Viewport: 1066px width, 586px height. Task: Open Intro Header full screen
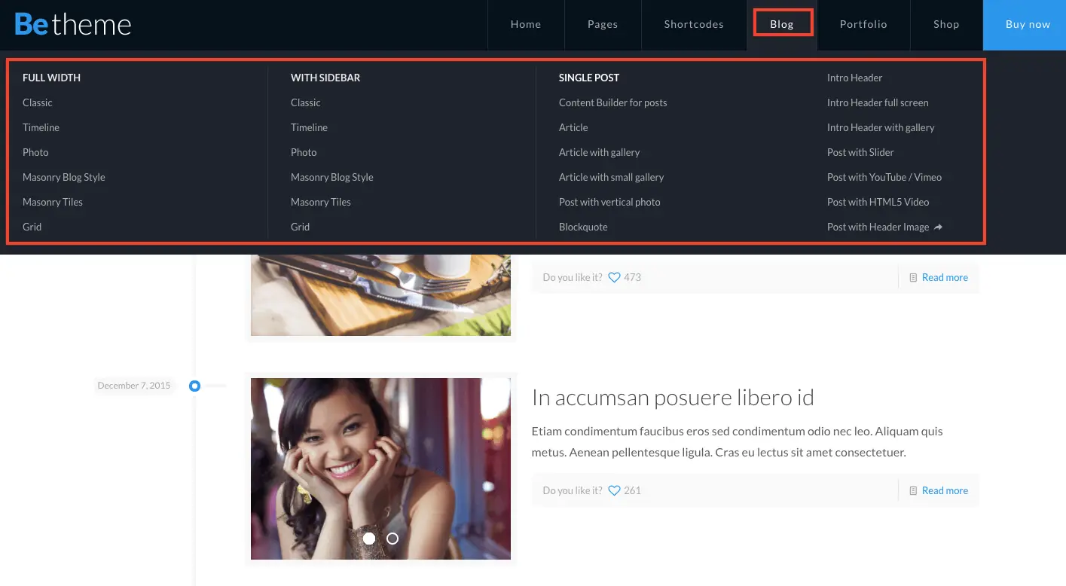click(x=878, y=102)
